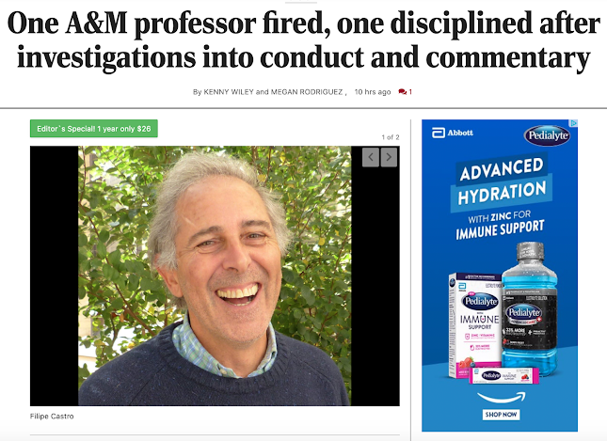Advance to the next photo with right arrow
The height and width of the screenshot is (441, 607).
389,157
